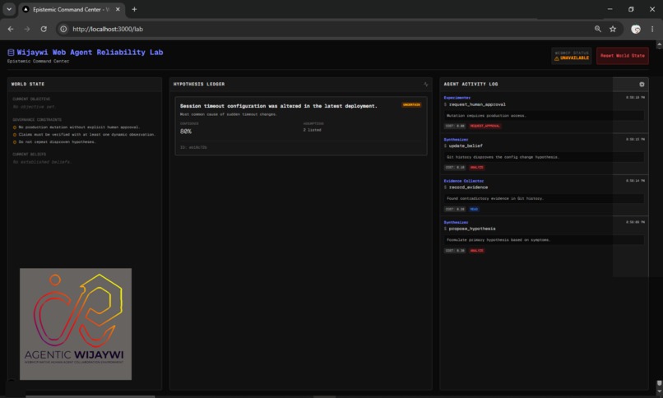Open the browser profile avatar
Screen dimensions: 663x398
(636, 29)
